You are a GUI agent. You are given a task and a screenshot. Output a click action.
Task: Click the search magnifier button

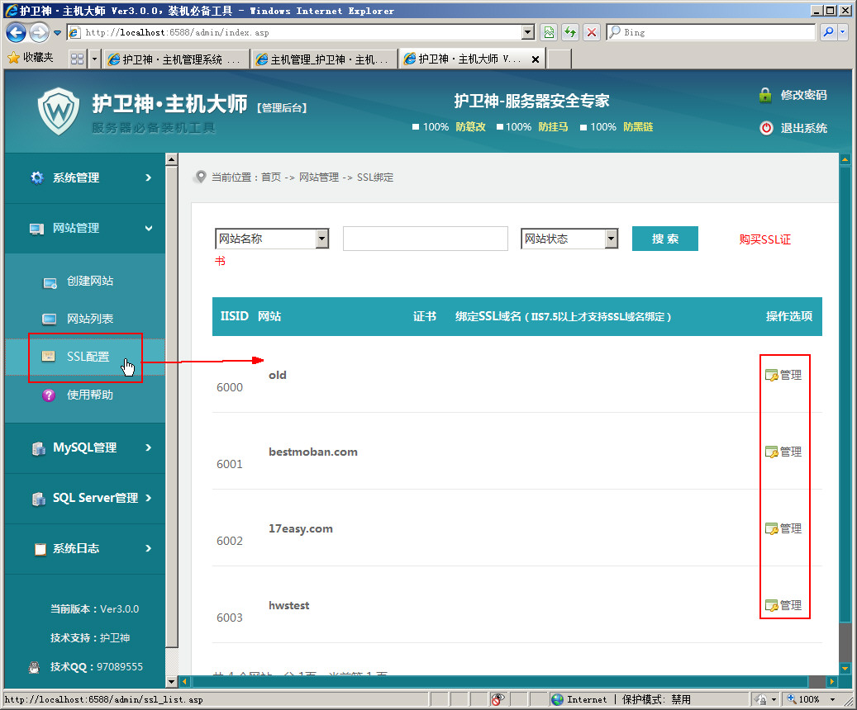(x=829, y=33)
